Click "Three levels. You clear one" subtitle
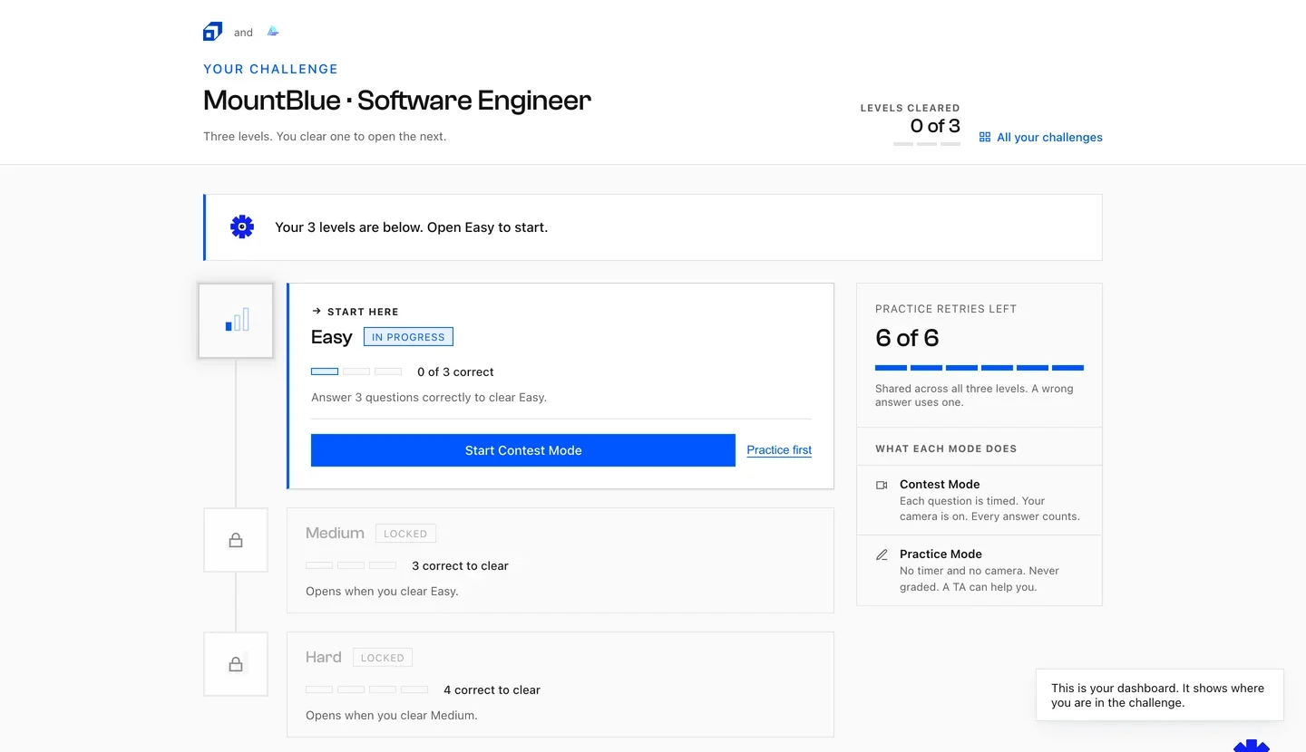The width and height of the screenshot is (1306, 752). 325,137
